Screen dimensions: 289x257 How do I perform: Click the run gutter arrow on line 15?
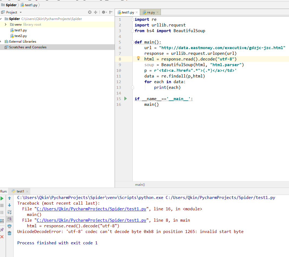(125, 99)
